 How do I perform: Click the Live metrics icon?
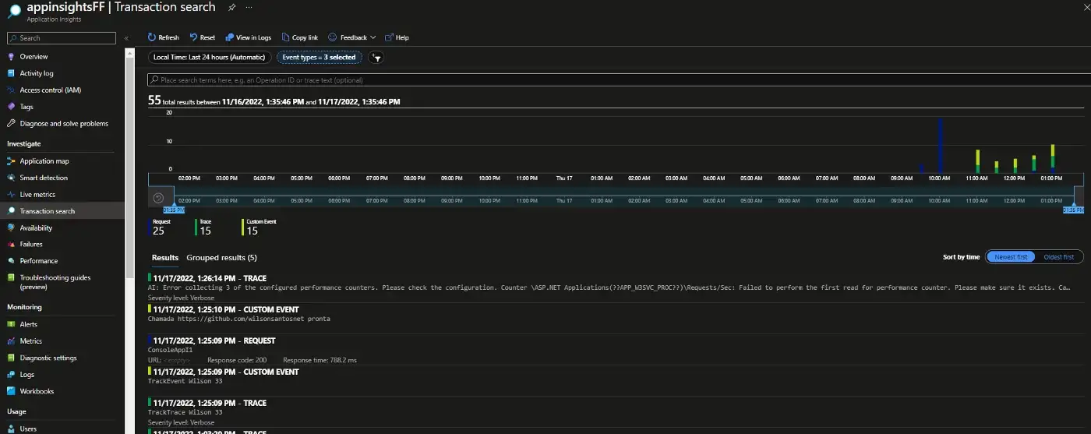[12, 195]
